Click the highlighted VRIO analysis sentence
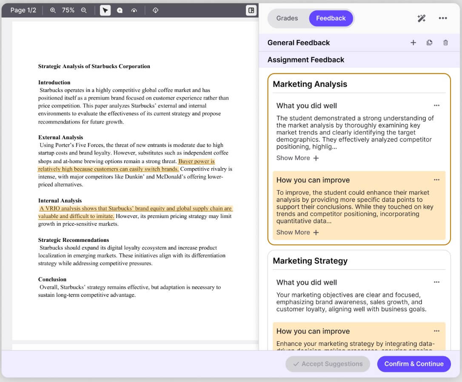 [136, 212]
